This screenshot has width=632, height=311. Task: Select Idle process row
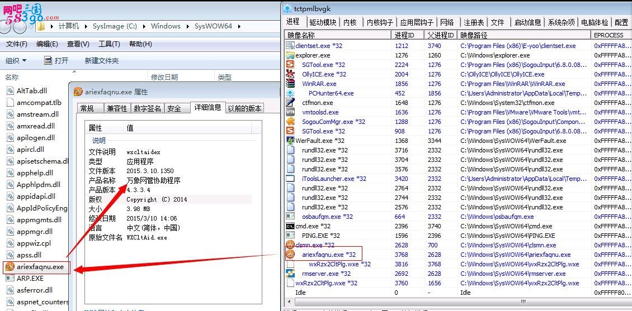point(458,293)
